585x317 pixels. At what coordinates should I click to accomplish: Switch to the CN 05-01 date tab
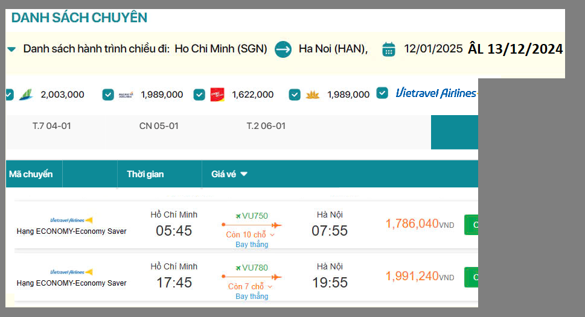pyautogui.click(x=159, y=126)
